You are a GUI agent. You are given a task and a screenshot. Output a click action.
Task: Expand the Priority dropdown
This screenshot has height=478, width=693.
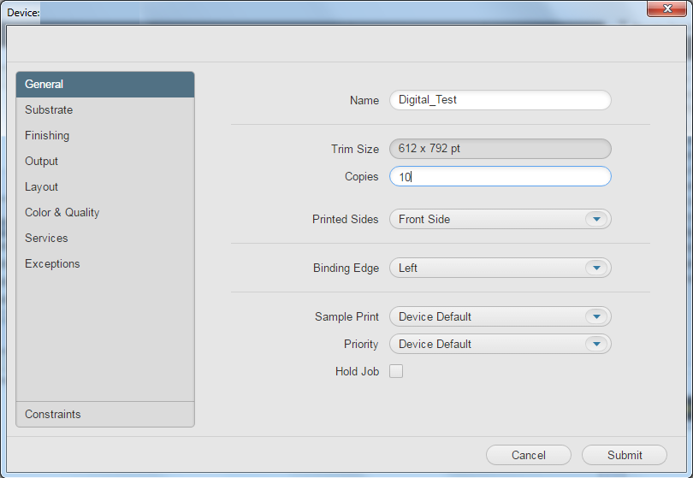click(x=500, y=344)
